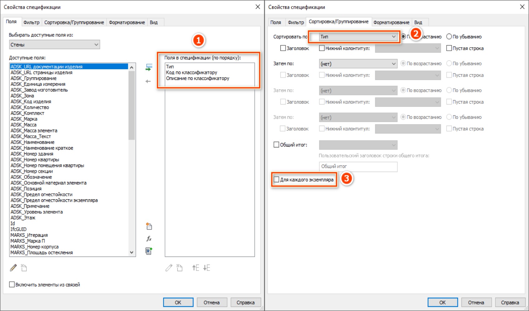This screenshot has height=311, width=529.
Task: Enable 'Для каждого экземпляра' checkbox
Action: coord(276,179)
